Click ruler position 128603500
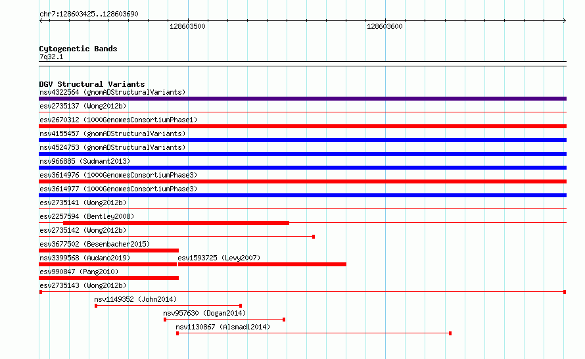Viewport: 585px width, 359px height. [187, 26]
